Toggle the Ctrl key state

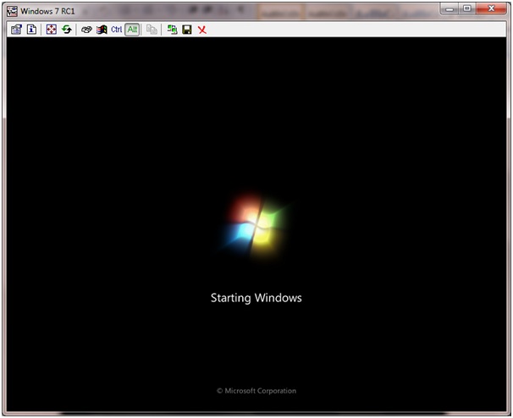(x=117, y=30)
